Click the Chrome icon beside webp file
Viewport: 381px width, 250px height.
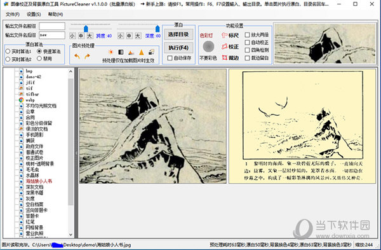(x=22, y=100)
